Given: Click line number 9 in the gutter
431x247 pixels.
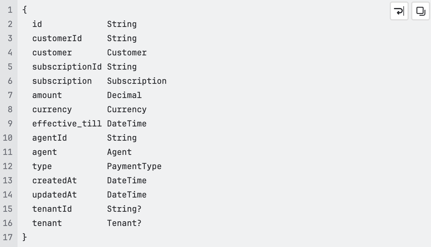Looking at the screenshot, I should [10, 123].
